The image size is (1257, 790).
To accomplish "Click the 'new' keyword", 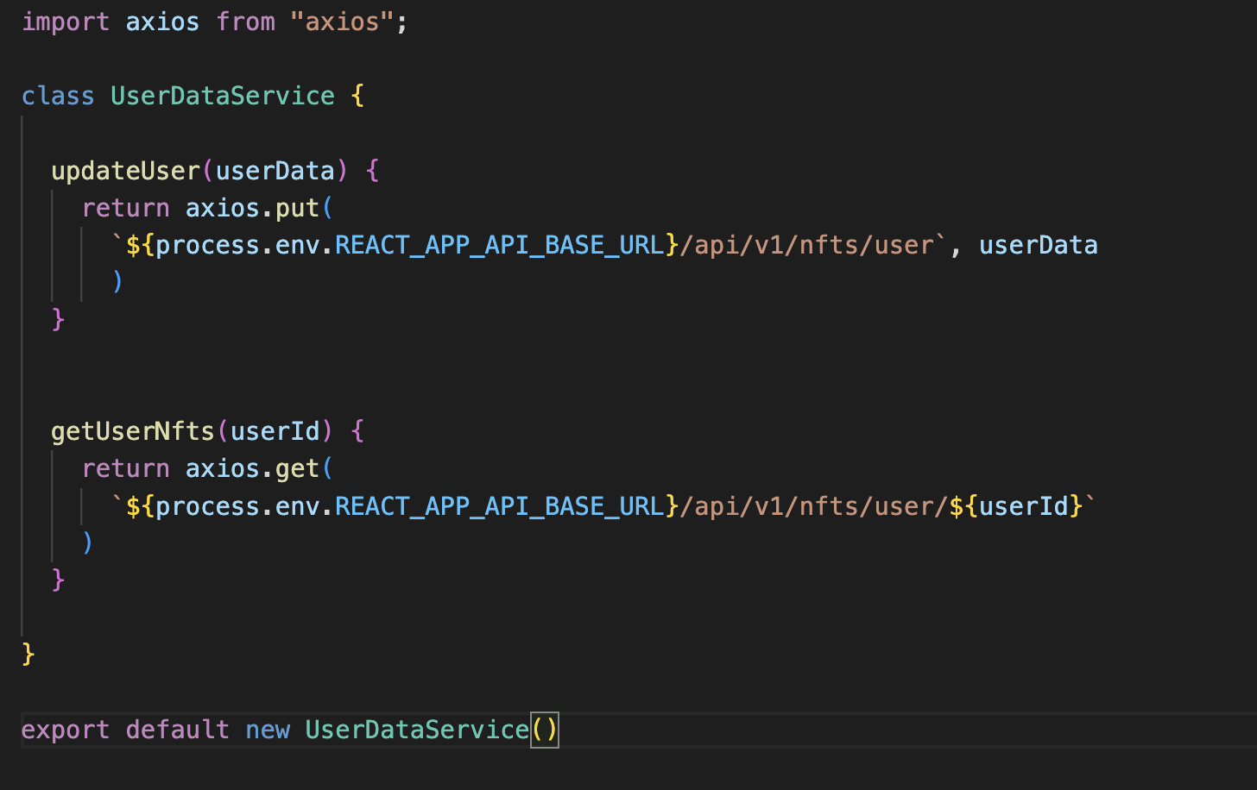I will click(x=268, y=730).
